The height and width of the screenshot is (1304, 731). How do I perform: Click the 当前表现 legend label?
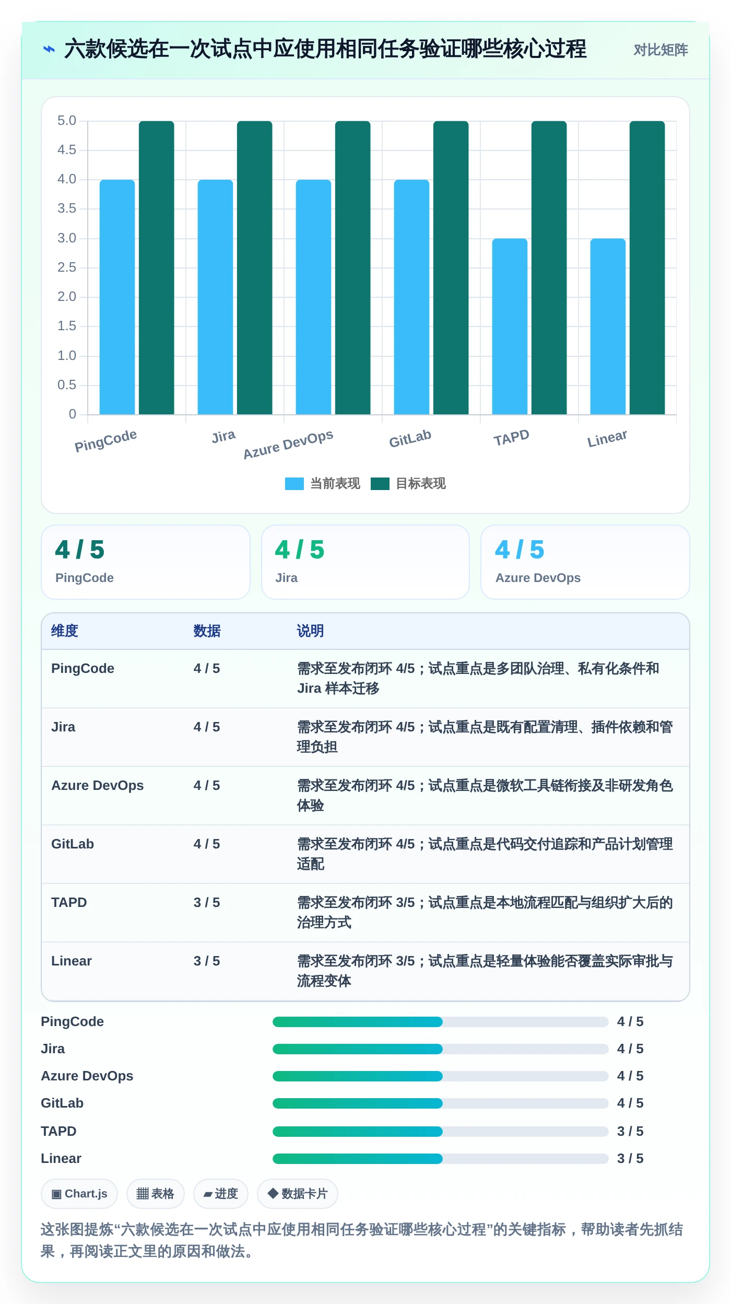(x=335, y=484)
